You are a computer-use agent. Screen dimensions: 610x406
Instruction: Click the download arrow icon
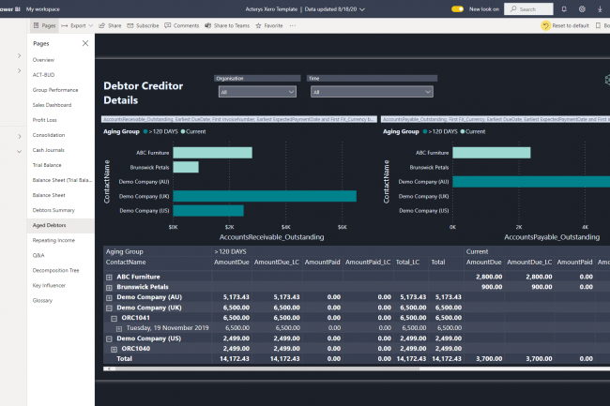pyautogui.click(x=600, y=9)
